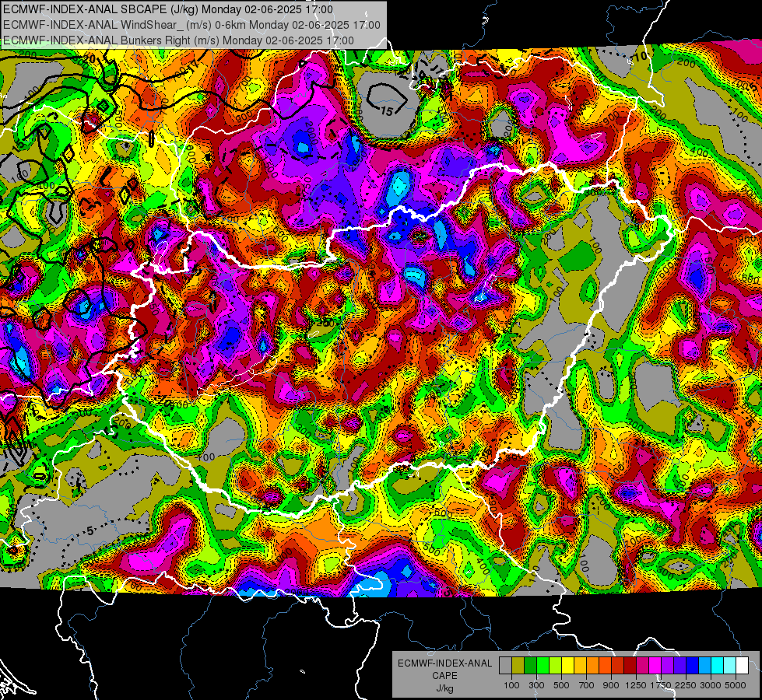Select the pure blue legend swatch
Image resolution: width=762 pixels, height=700 pixels.
click(693, 665)
